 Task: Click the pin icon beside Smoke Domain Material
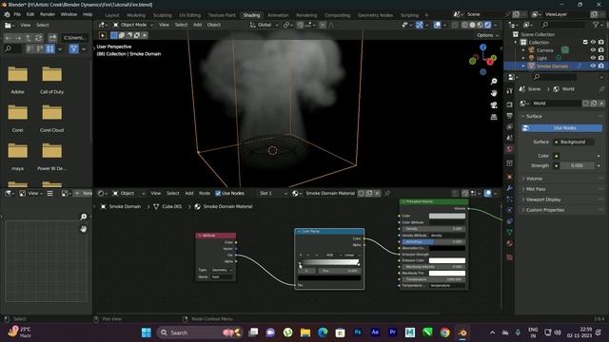[x=387, y=193]
